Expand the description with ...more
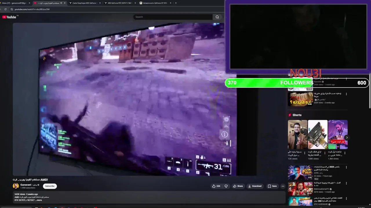The image size is (371, 208). coord(39,200)
